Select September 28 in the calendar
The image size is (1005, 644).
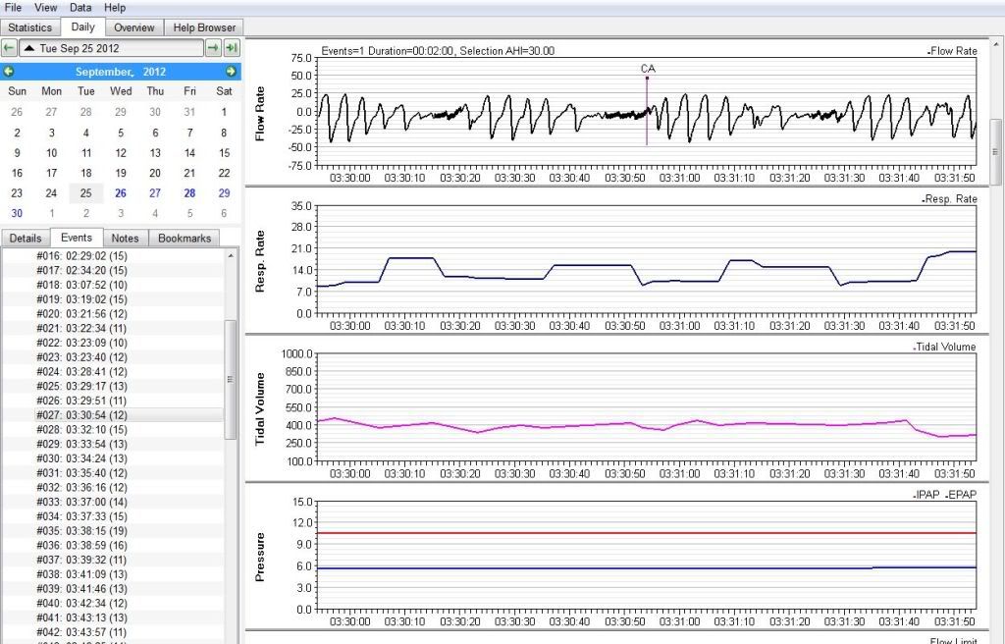(189, 193)
